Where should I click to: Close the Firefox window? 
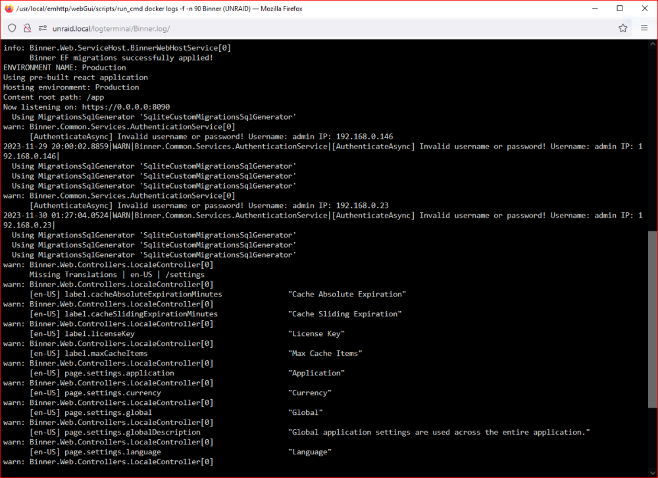tap(645, 9)
